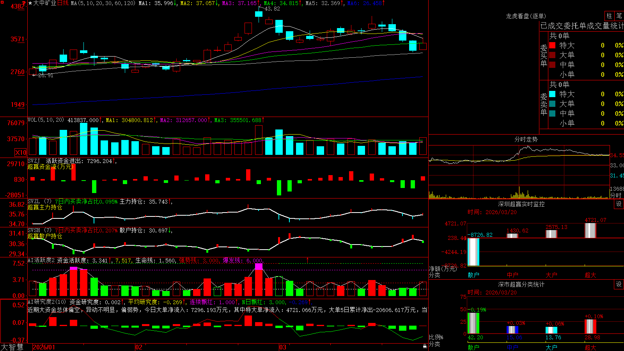Select 散户 category in 深圳超赢实时监控 chart

coord(473,275)
